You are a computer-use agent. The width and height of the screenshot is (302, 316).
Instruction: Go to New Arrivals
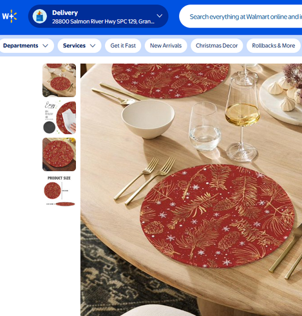coord(165,46)
